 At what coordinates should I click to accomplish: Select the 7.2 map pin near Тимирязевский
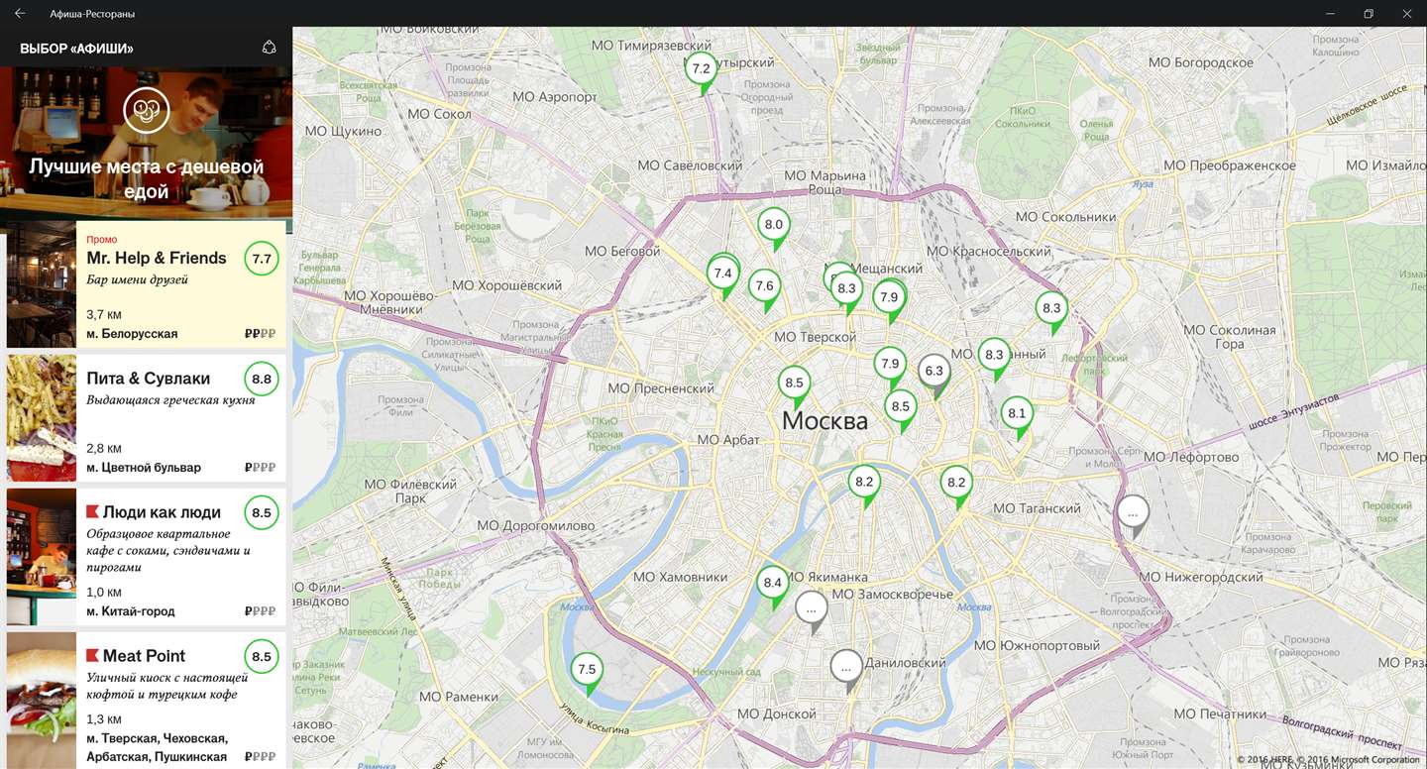pyautogui.click(x=702, y=71)
